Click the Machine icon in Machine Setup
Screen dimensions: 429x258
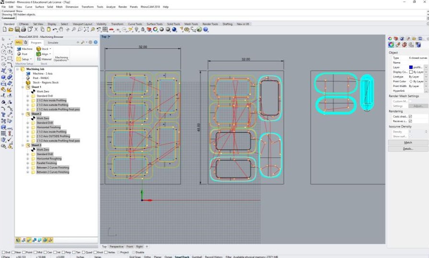pyautogui.click(x=19, y=49)
